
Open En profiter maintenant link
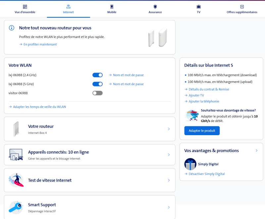(x=40, y=44)
